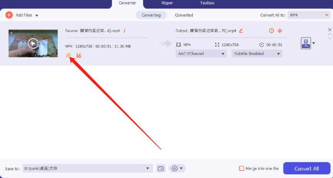Click the orange plus Add Files icon
Screen dimensions: 333x178
click(x=9, y=15)
